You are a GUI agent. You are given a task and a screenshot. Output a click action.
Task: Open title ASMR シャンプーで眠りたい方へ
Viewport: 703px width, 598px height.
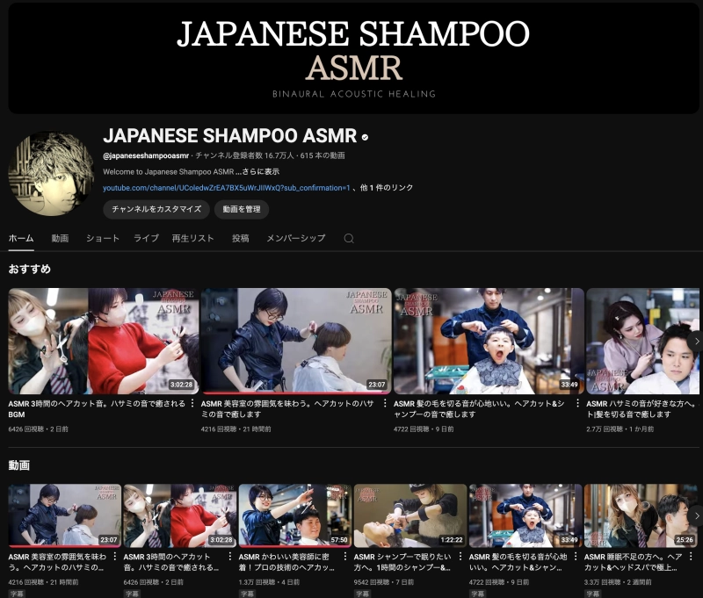402,562
